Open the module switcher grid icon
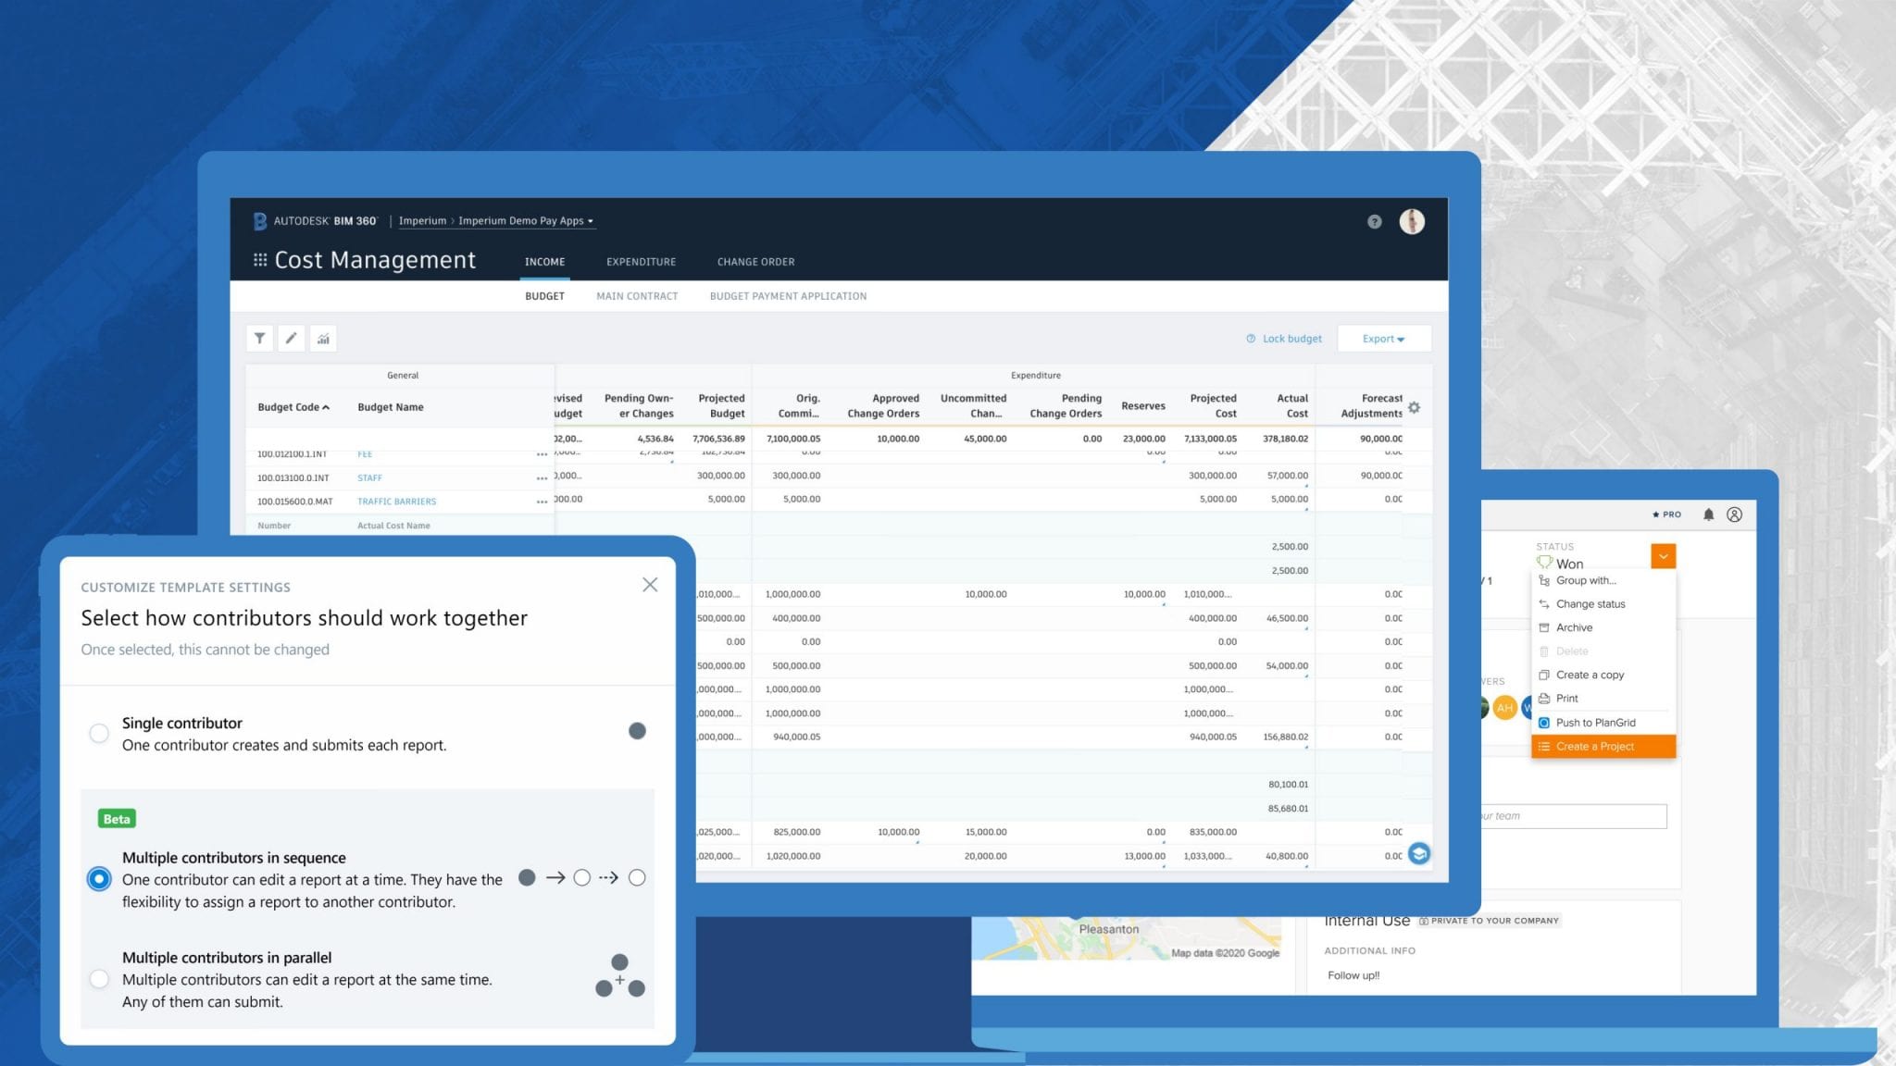The image size is (1896, 1066). (x=260, y=260)
